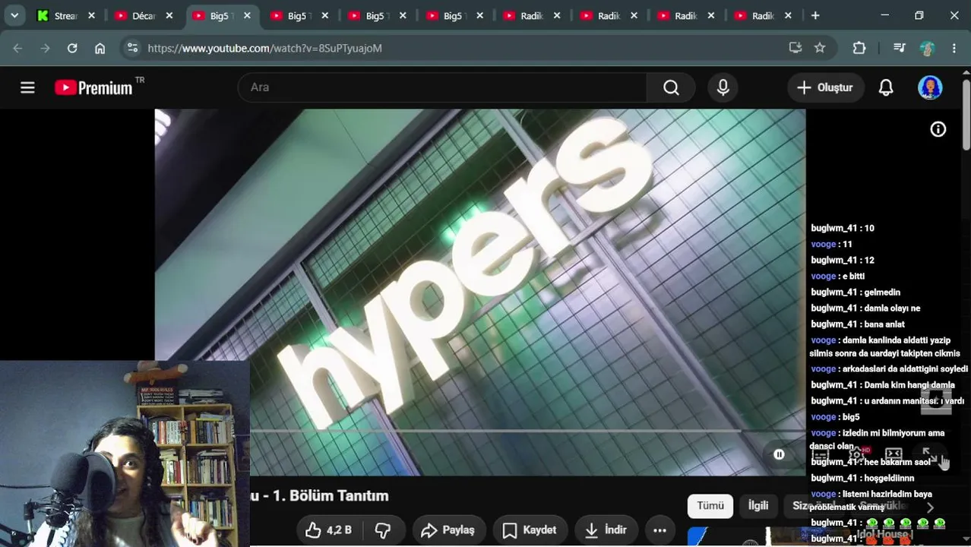Focus the Ara search field
The height and width of the screenshot is (547, 971).
[x=442, y=87]
